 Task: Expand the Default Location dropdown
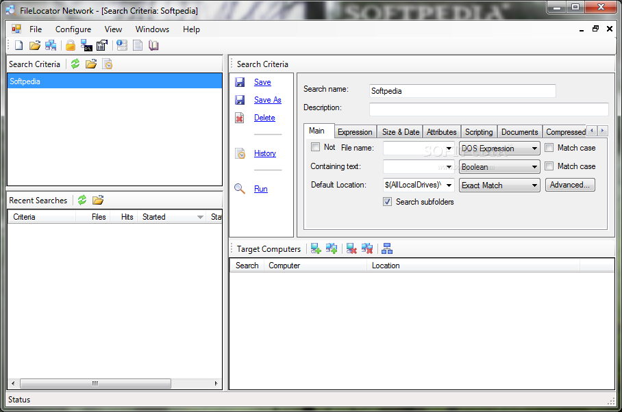tap(449, 185)
